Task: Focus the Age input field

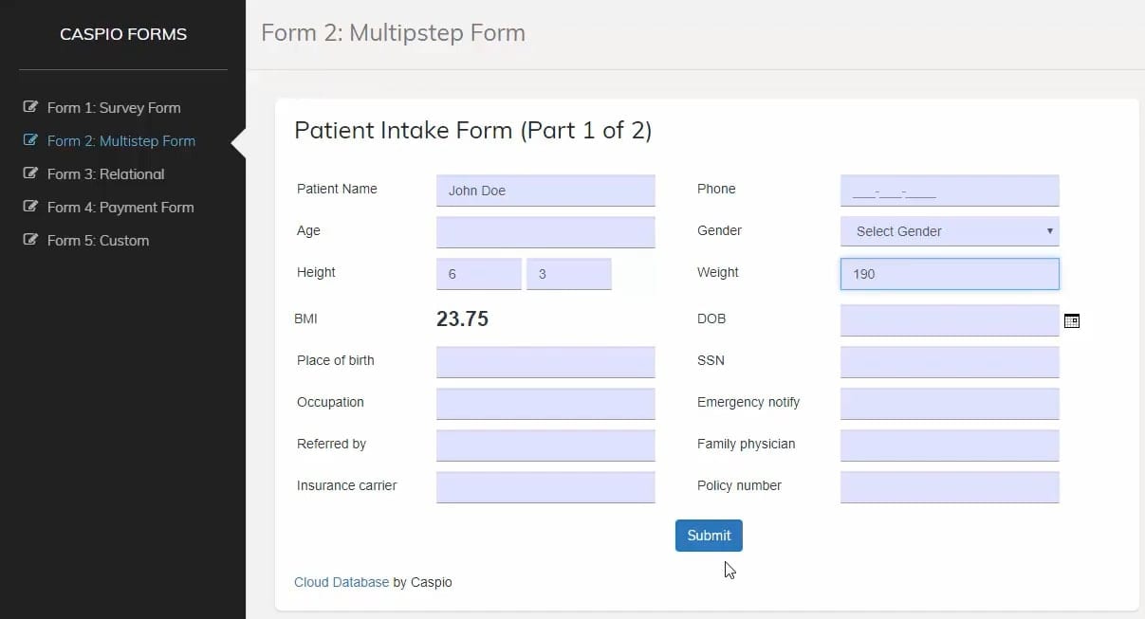Action: [545, 232]
